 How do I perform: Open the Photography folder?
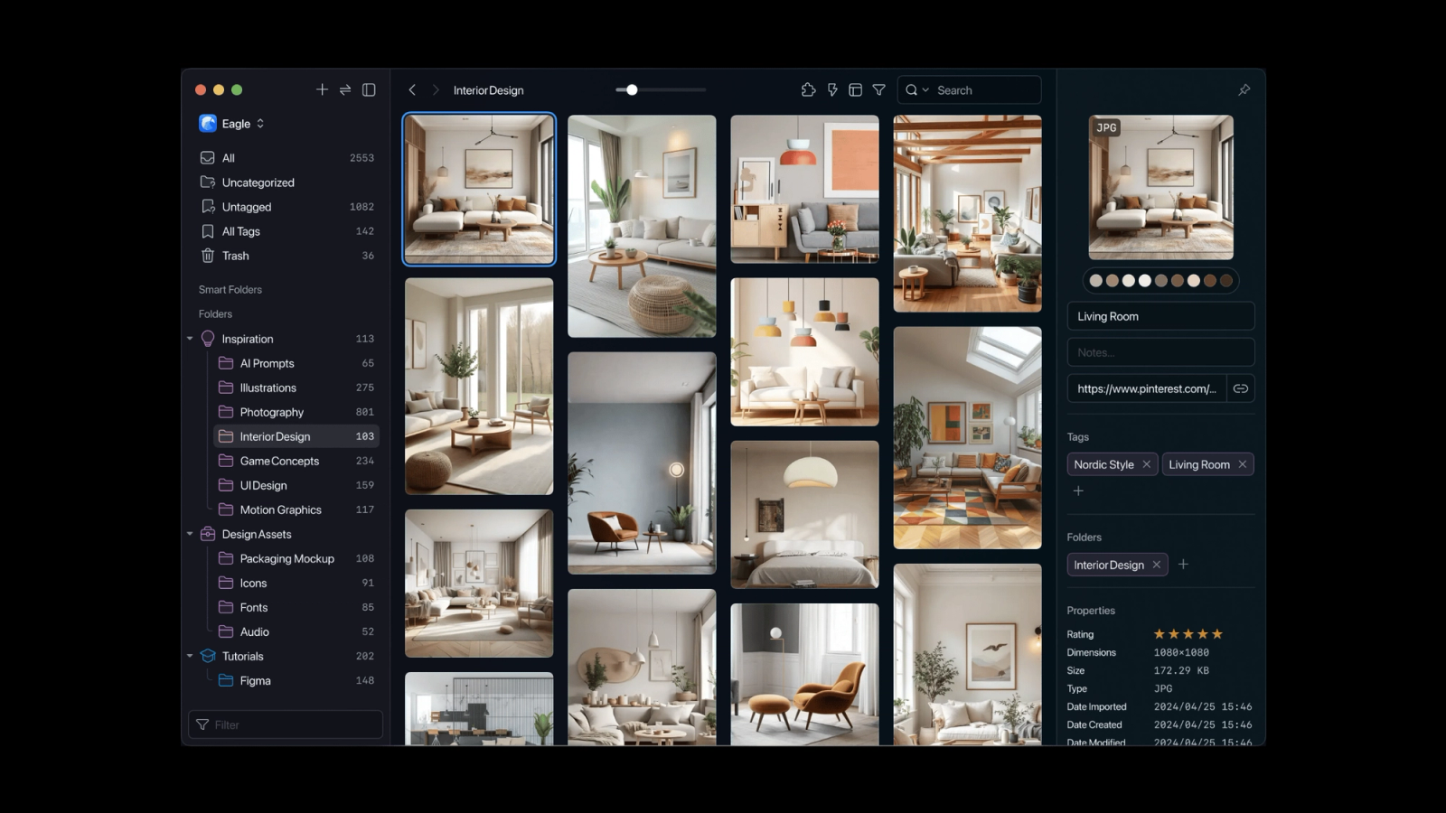(x=296, y=412)
